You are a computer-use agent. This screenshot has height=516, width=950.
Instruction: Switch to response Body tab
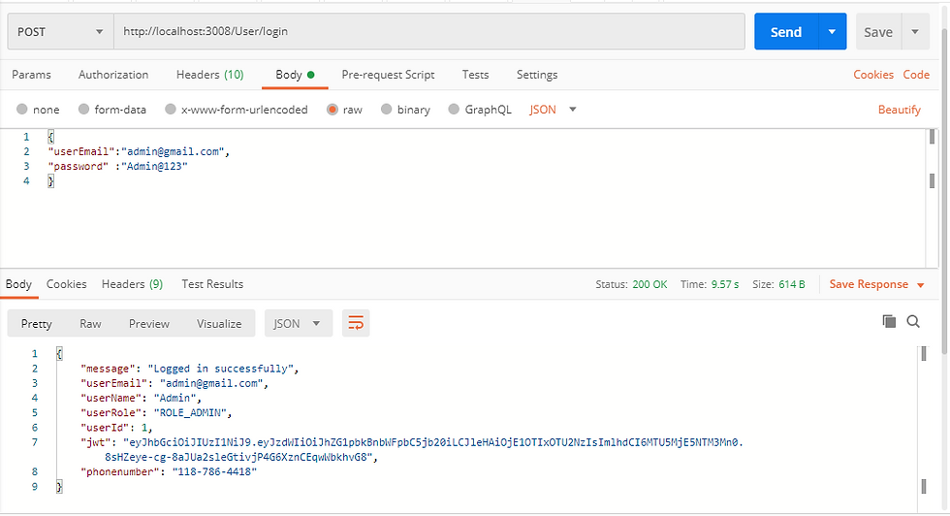(18, 284)
